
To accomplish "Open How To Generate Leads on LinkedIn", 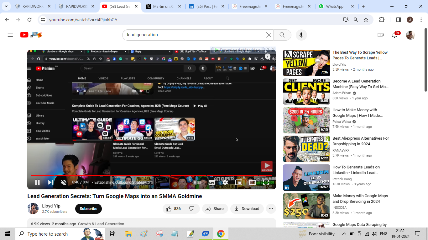I will pyautogui.click(x=356, y=170).
